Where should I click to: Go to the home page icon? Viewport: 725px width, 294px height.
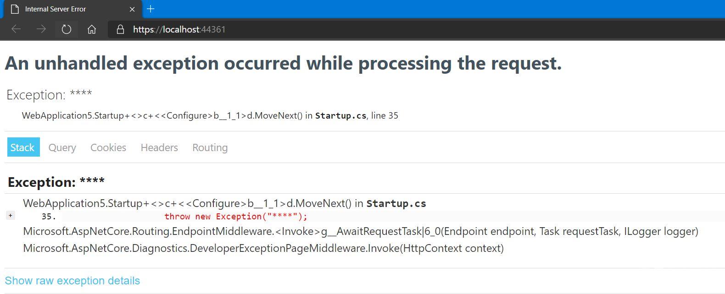[x=92, y=29]
